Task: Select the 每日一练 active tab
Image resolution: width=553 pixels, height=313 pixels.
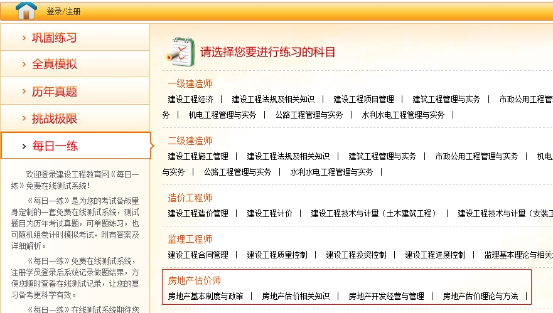Action: click(x=55, y=146)
